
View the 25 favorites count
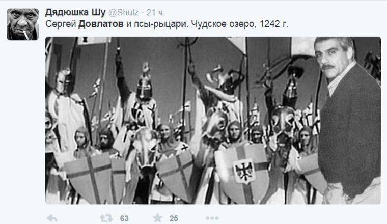[x=174, y=218]
